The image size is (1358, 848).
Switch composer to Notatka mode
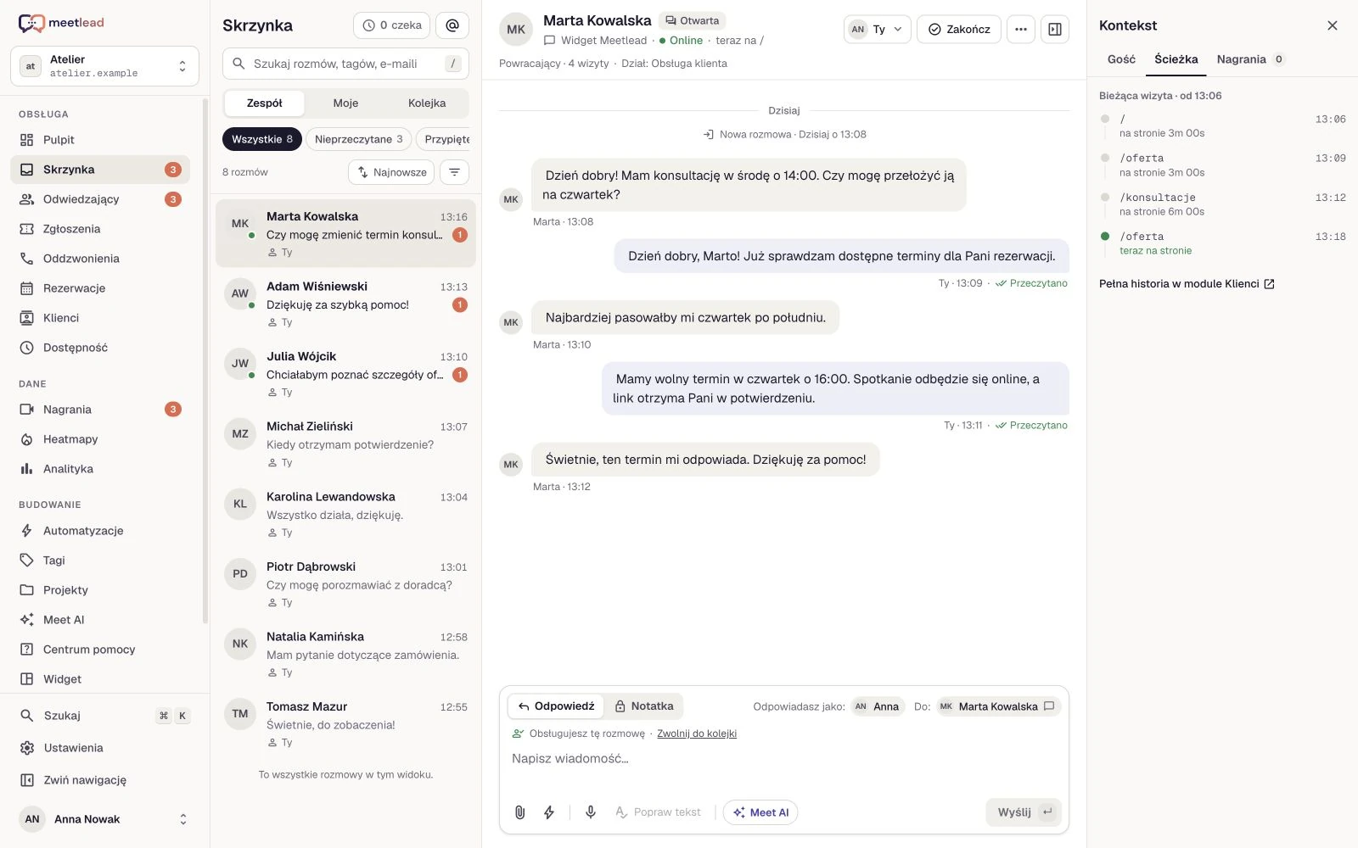tap(644, 706)
